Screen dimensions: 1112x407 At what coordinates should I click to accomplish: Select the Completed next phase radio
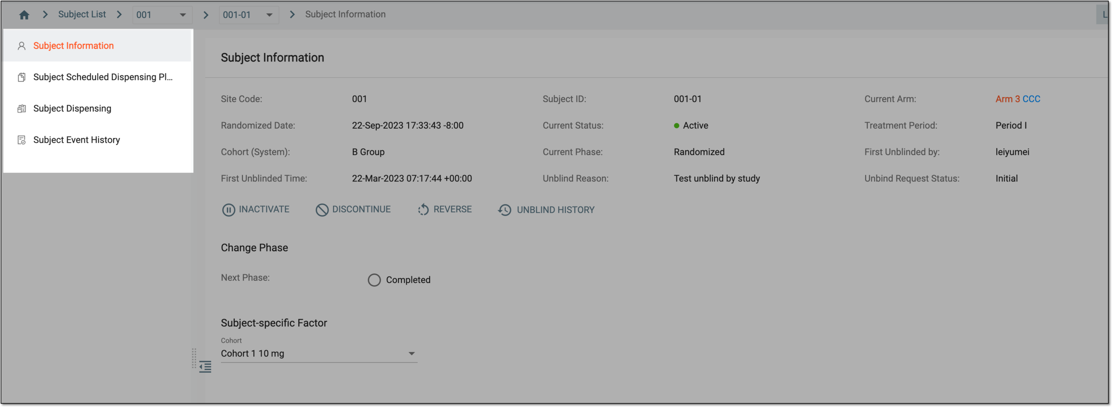tap(374, 280)
